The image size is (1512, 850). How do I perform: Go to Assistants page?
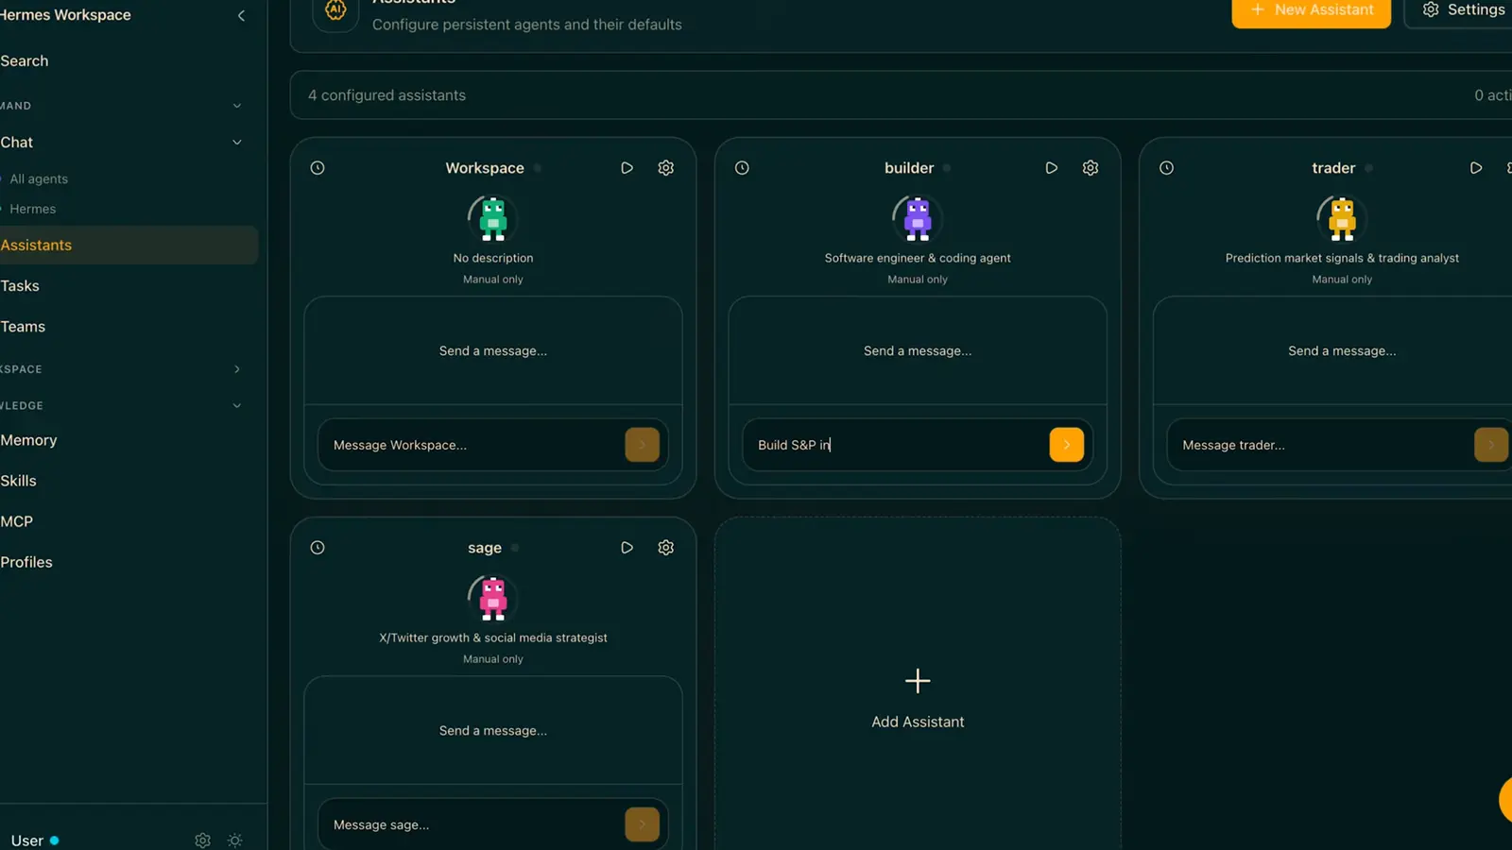(129, 246)
